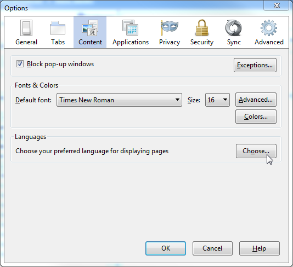The image size is (293, 267).
Task: Open the Applications preferences pane
Action: (x=131, y=32)
